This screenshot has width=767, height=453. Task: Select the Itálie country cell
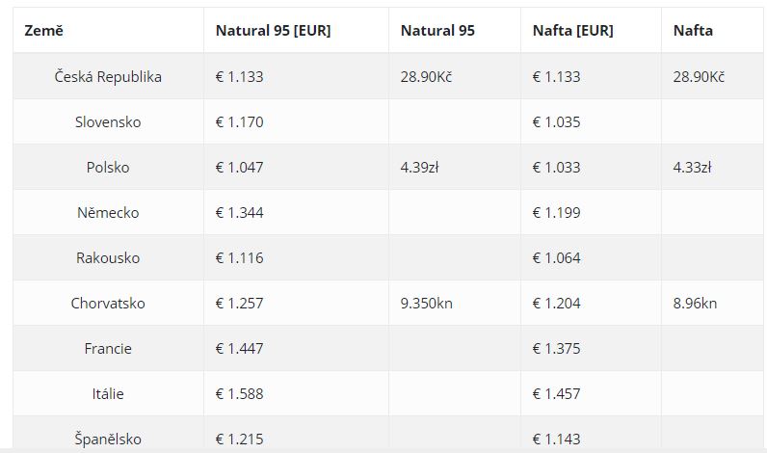click(108, 394)
